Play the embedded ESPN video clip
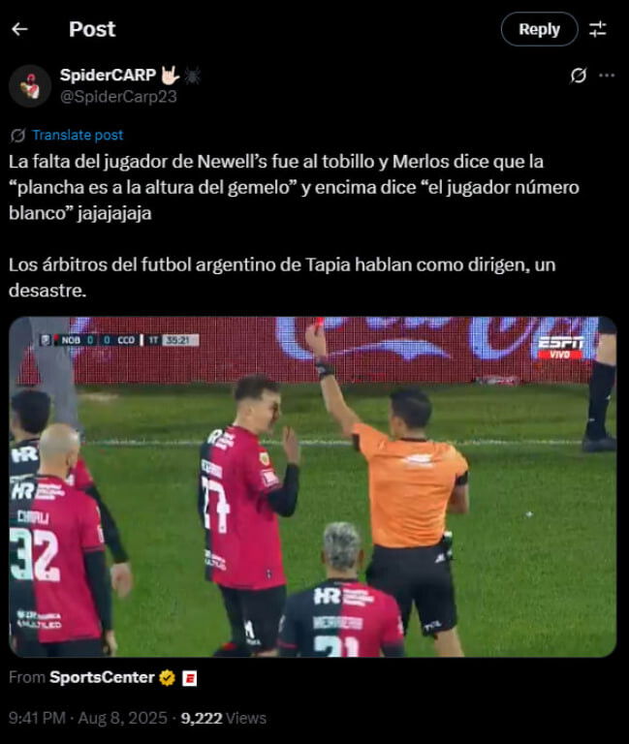This screenshot has width=629, height=744. click(312, 487)
